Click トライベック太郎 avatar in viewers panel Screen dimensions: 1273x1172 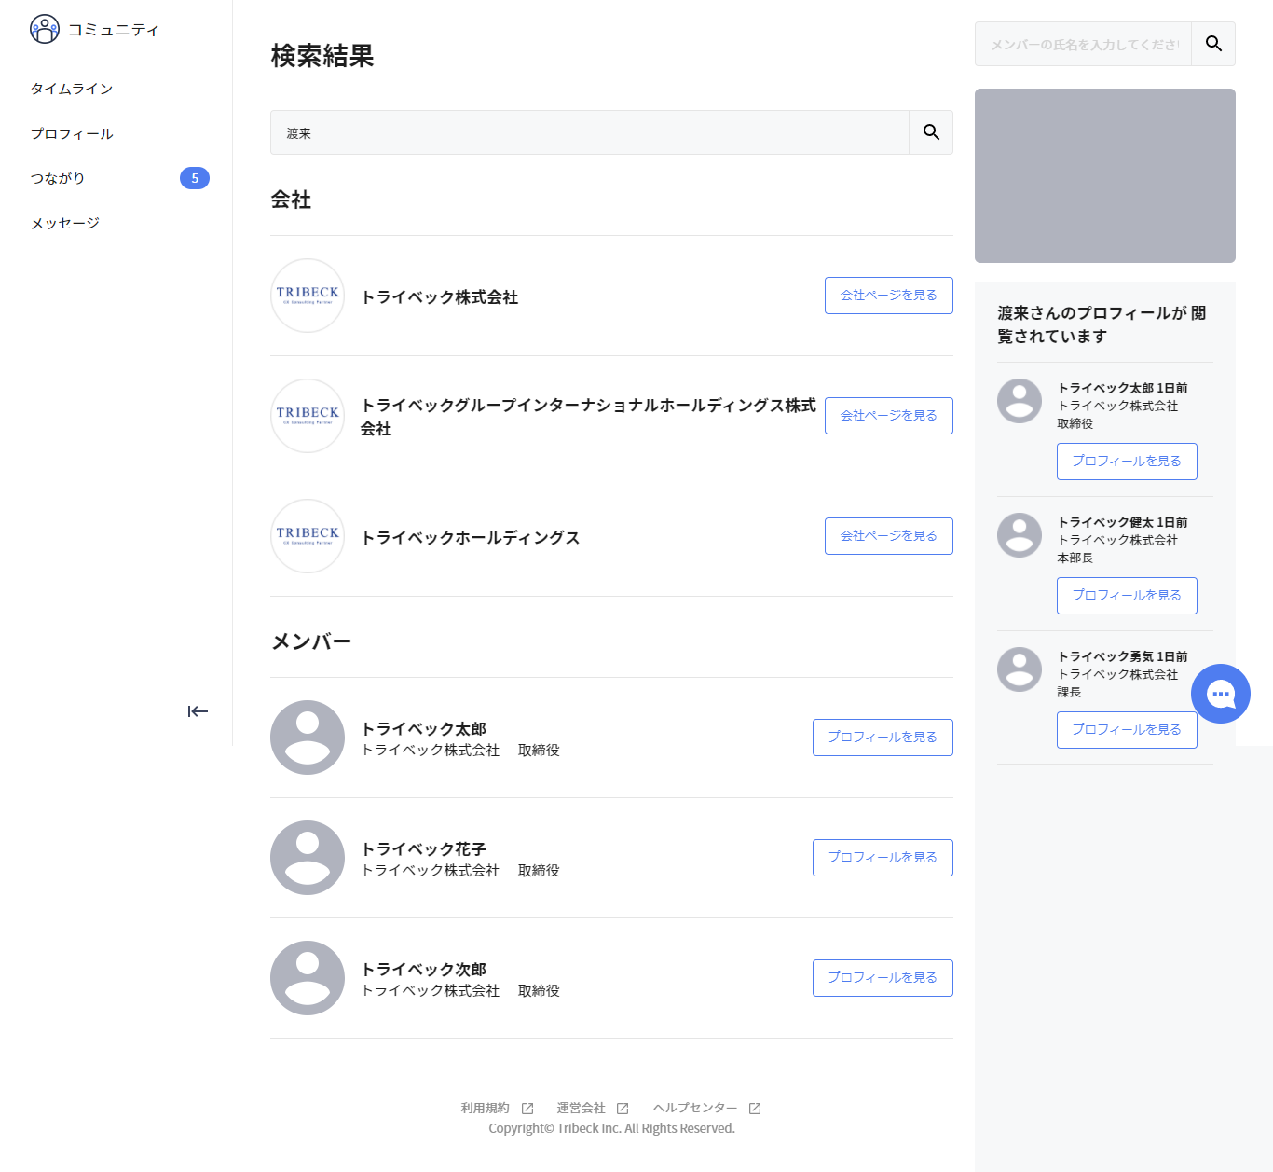point(1020,401)
